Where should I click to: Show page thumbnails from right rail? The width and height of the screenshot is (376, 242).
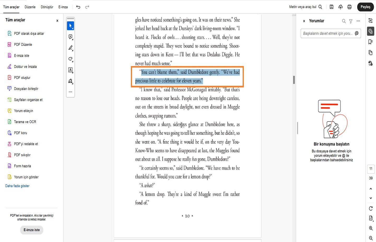point(370,53)
